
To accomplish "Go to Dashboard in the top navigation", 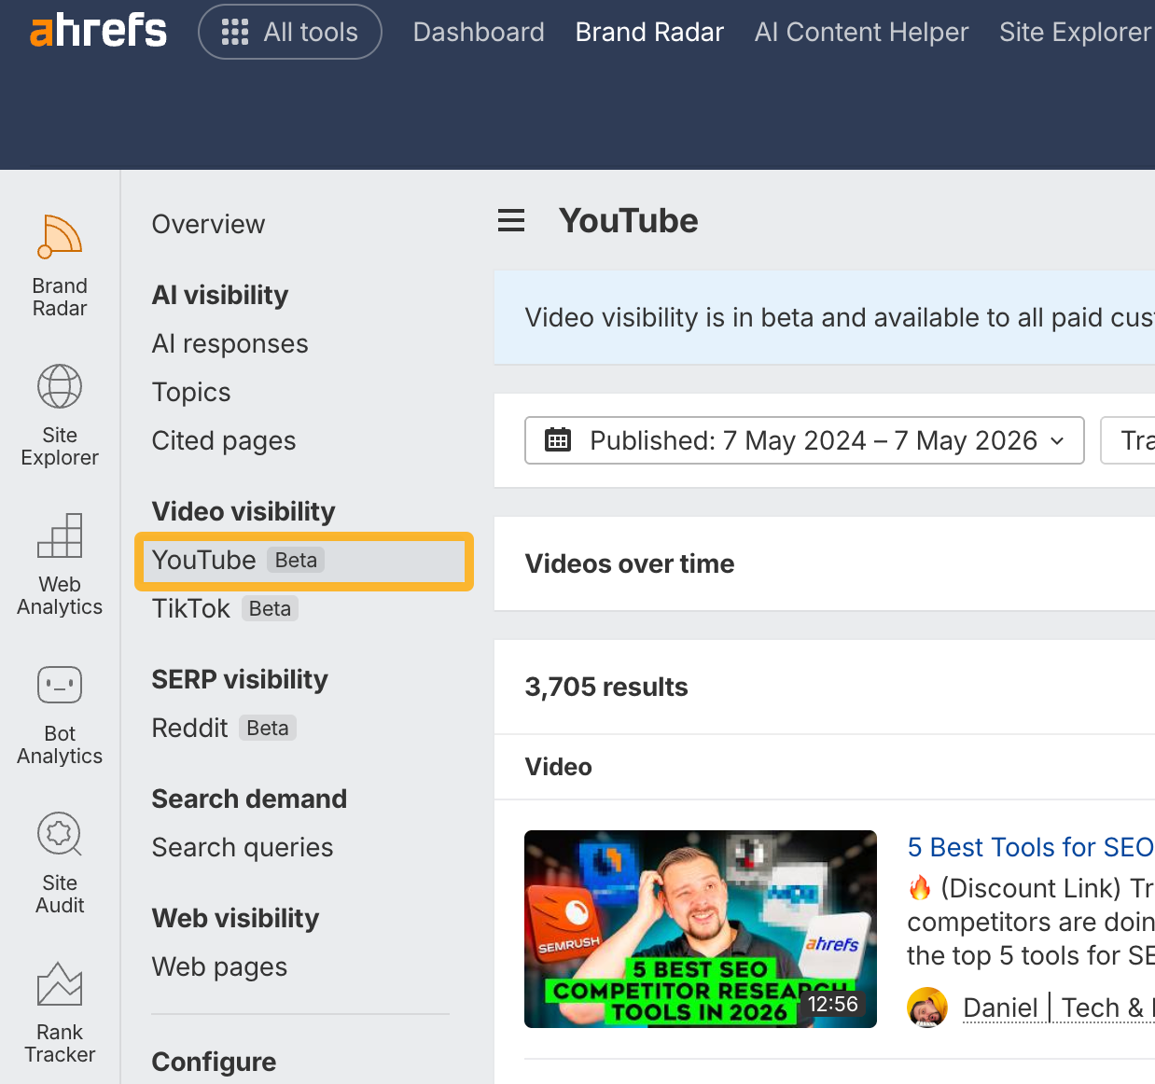I will [479, 32].
